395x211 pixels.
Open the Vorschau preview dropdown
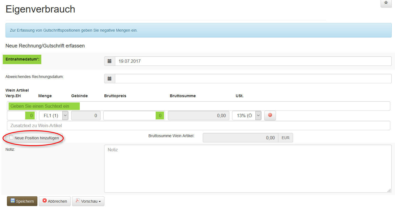(x=88, y=201)
